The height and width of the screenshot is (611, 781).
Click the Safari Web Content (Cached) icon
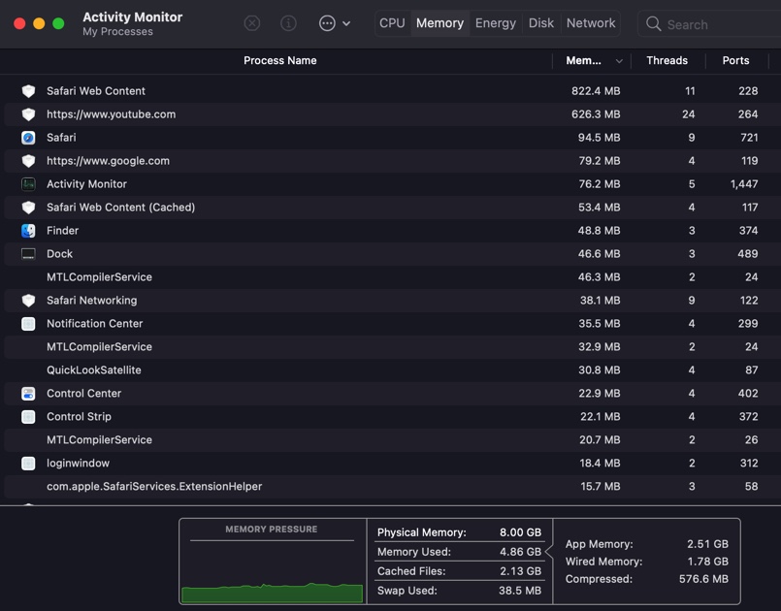point(28,208)
